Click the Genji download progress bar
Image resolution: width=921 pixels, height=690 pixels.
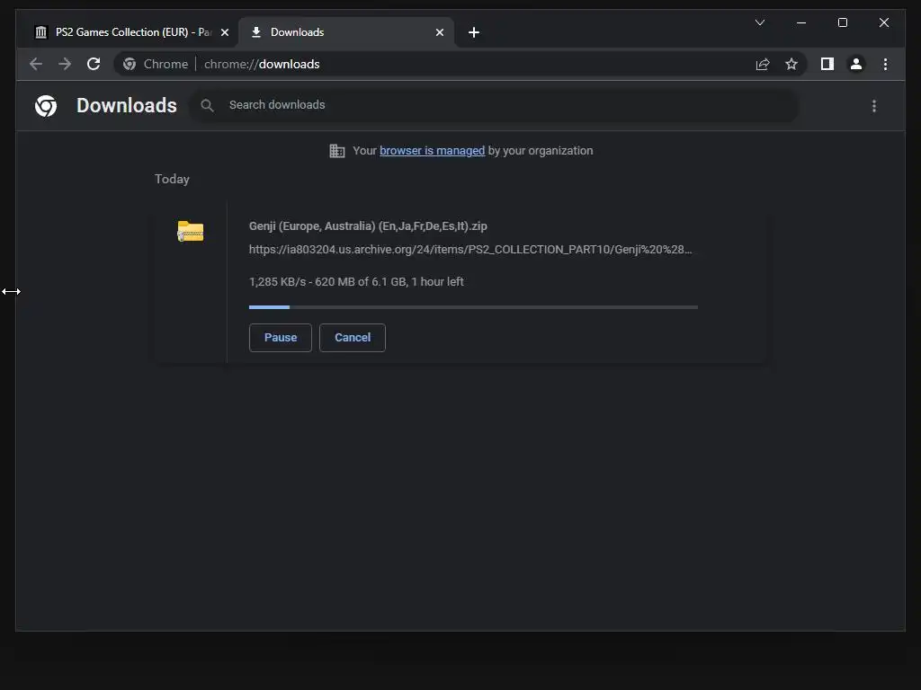(x=473, y=307)
